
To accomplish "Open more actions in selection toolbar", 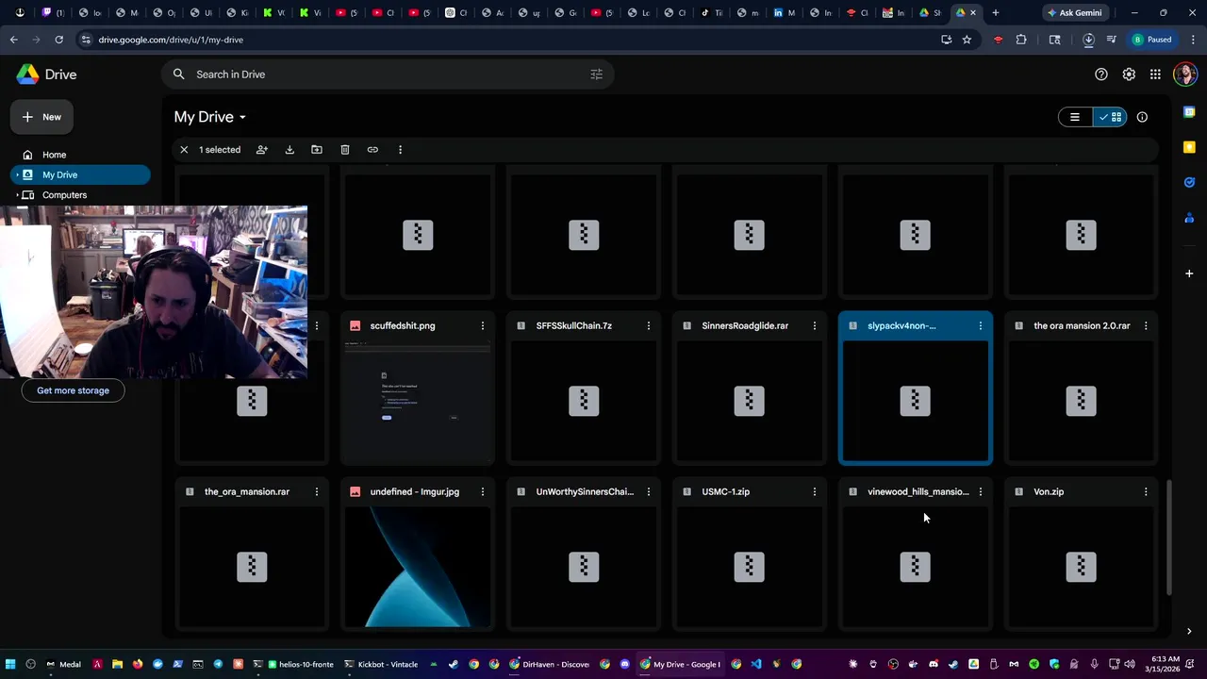I will click(400, 150).
